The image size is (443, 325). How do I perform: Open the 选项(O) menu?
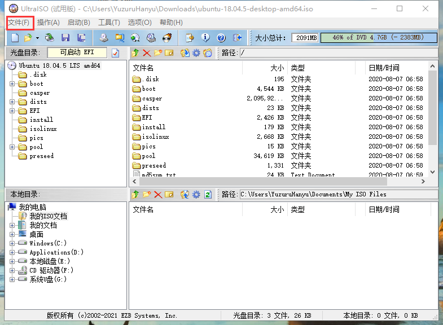tap(139, 23)
